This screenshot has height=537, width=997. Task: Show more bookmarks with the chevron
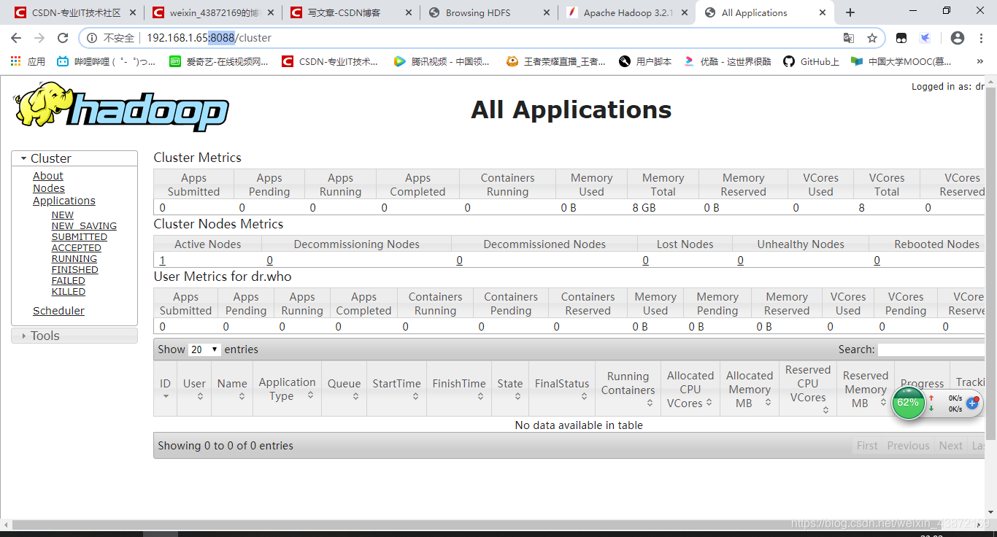click(x=980, y=61)
